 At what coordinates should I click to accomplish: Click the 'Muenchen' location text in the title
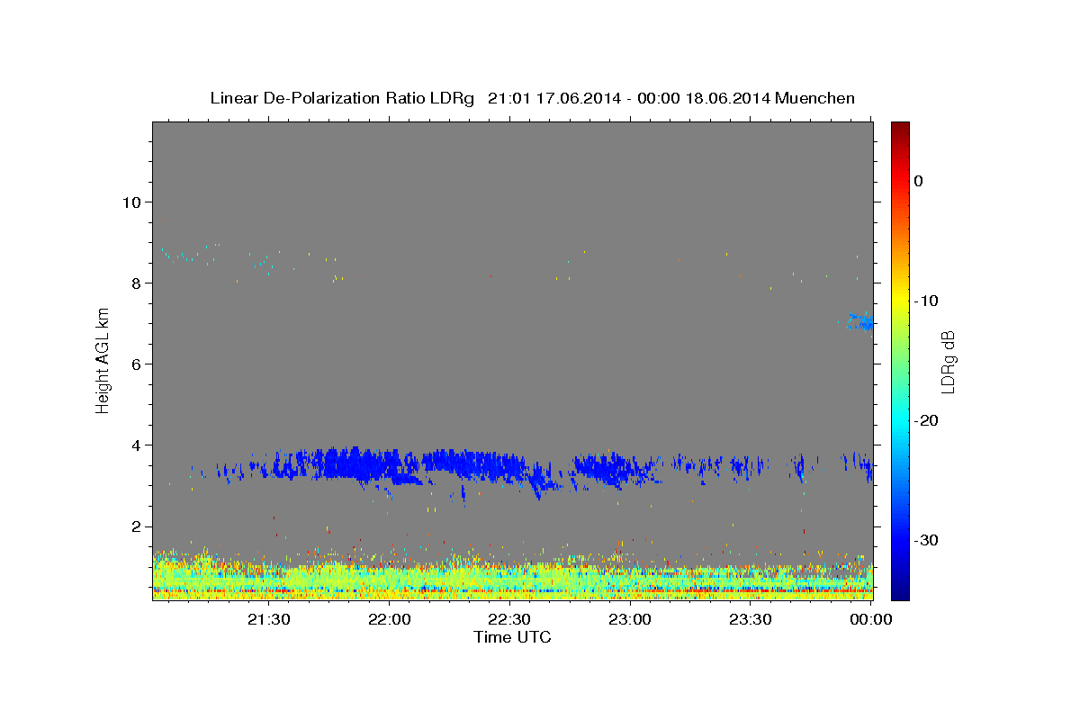pos(814,98)
